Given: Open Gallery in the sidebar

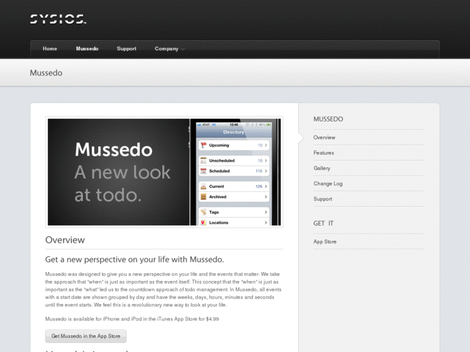Looking at the screenshot, I should click(322, 169).
